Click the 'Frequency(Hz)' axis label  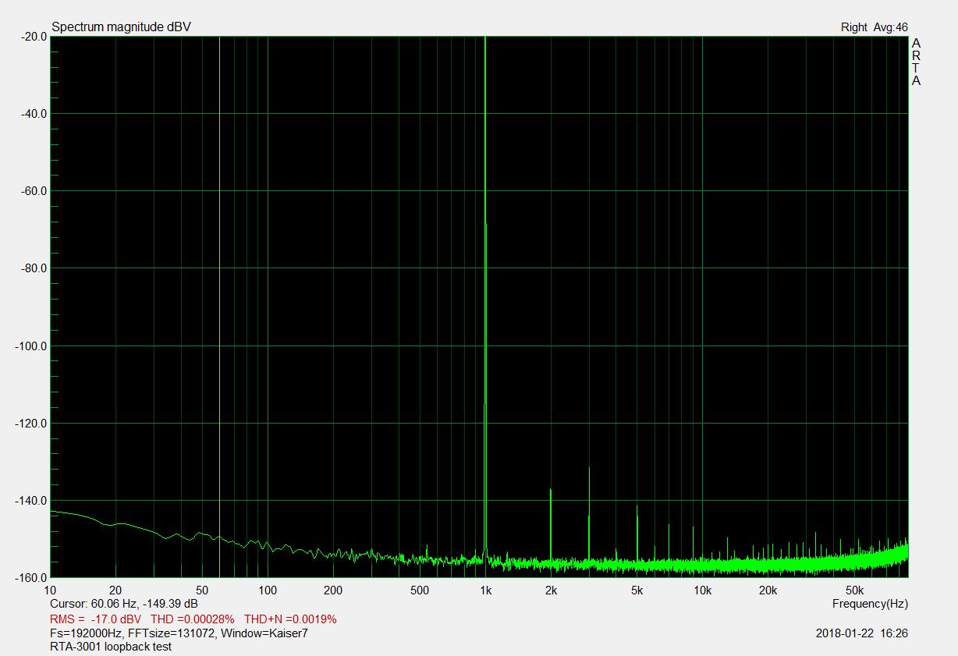[x=870, y=604]
